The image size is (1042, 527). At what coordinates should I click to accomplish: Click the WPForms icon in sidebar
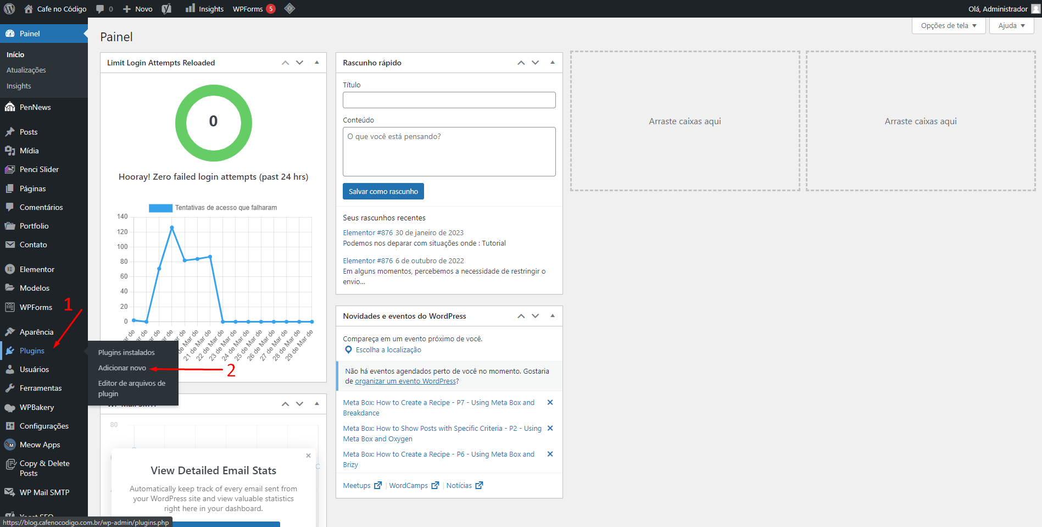click(10, 307)
